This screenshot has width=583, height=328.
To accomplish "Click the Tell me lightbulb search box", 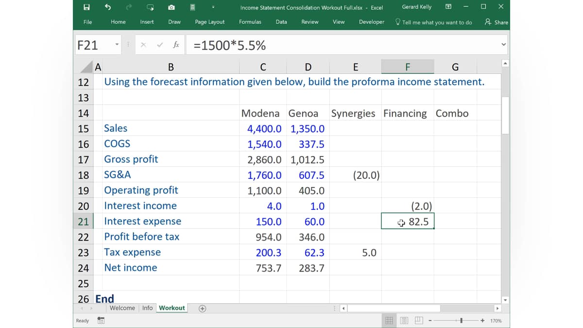I will point(434,22).
